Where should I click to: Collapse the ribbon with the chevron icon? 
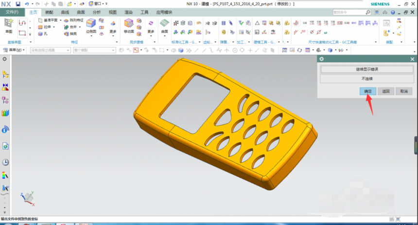tap(385, 12)
